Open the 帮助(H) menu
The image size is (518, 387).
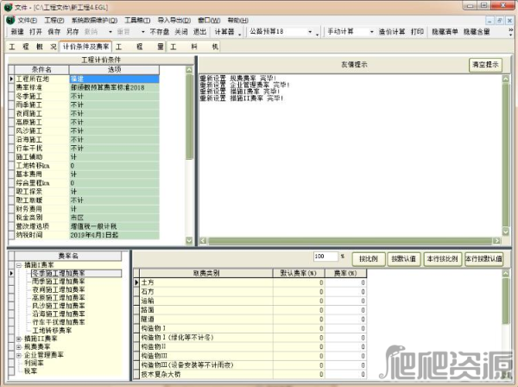click(238, 21)
